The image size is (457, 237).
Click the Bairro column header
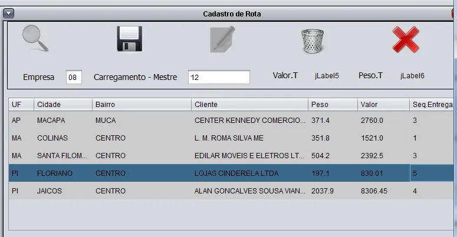[x=142, y=105]
